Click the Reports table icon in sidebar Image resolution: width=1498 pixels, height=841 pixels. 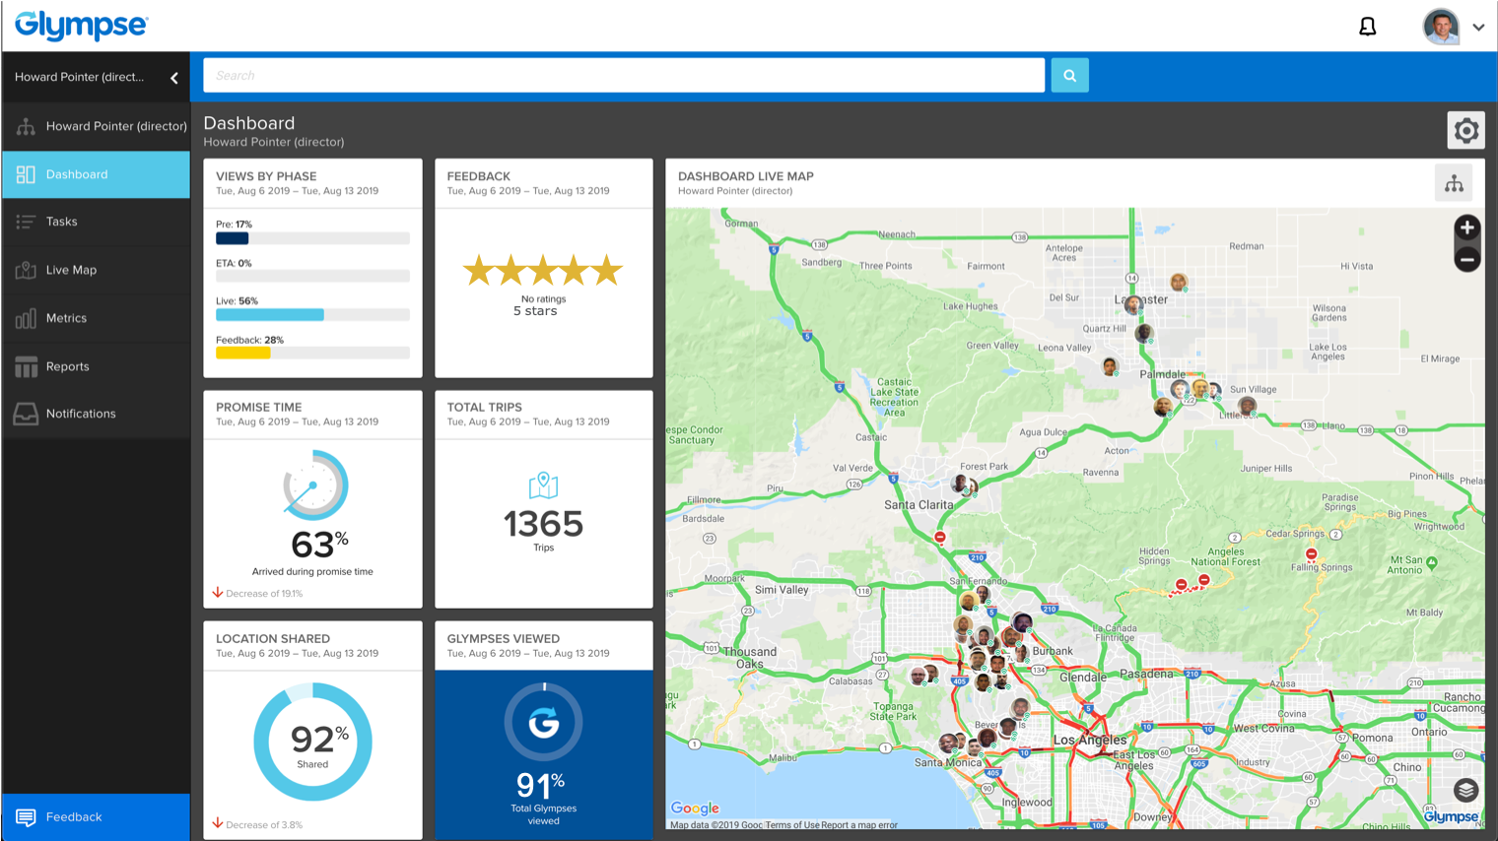(x=26, y=366)
